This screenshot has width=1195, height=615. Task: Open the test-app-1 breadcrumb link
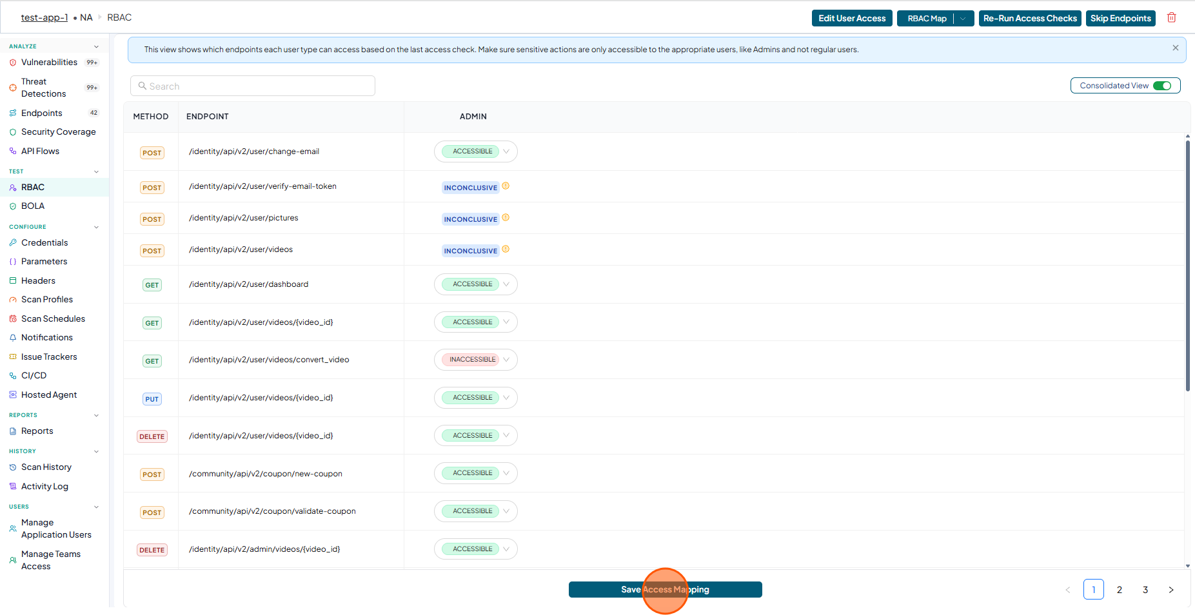[x=44, y=17]
